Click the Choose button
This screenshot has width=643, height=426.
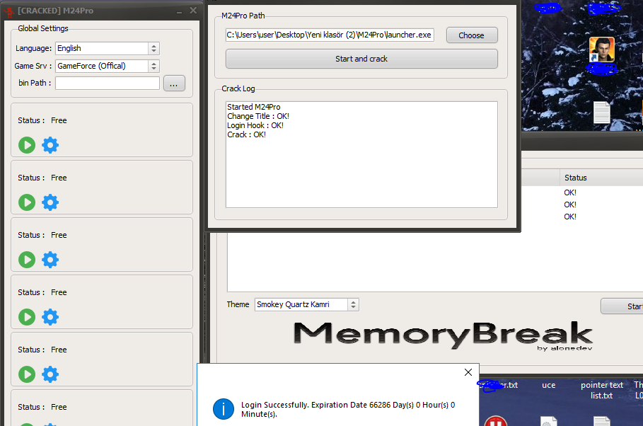[472, 35]
